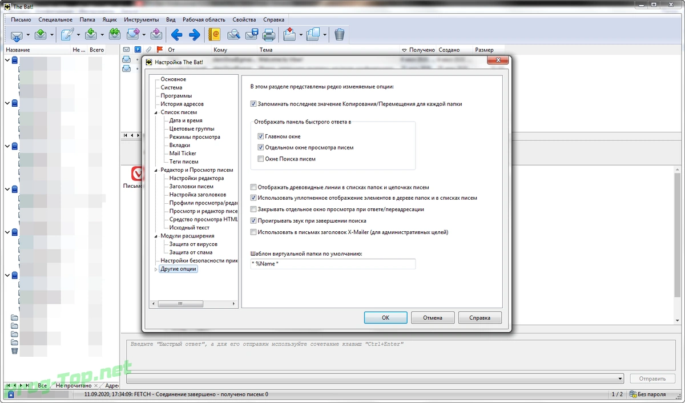Click the Send queued mail toolbar icon
Image resolution: width=685 pixels, height=403 pixels.
tap(41, 35)
